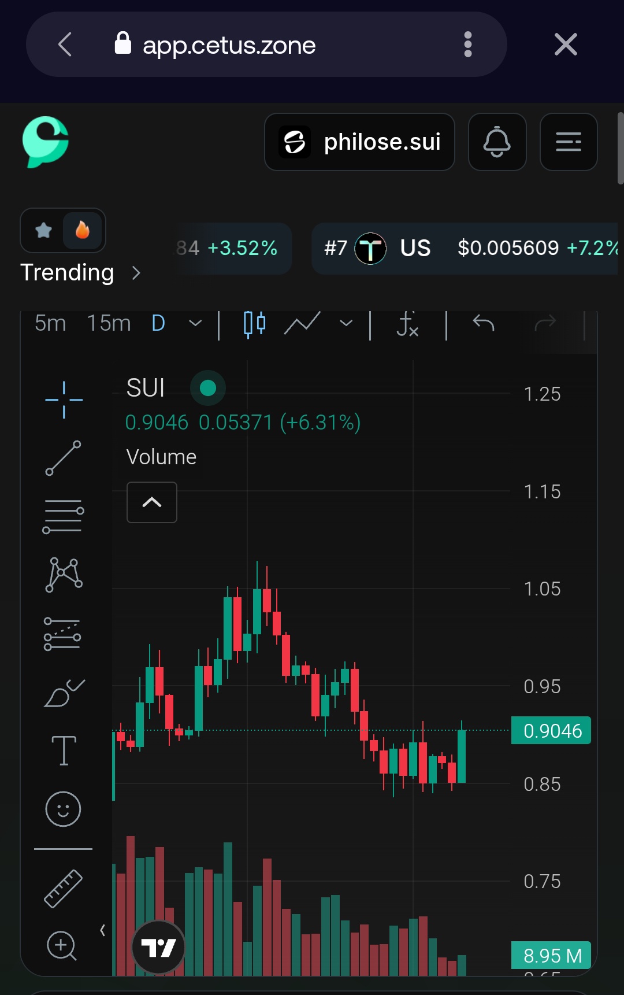Switch to the 5m timeframe
The image size is (624, 995).
point(50,323)
